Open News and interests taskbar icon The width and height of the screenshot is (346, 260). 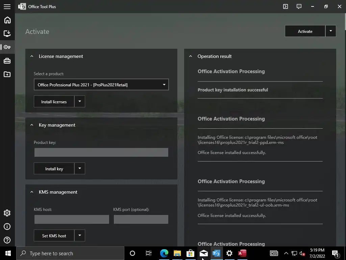pyautogui.click(x=274, y=253)
